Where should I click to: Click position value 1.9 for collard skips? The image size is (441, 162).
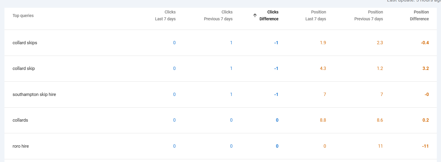[323, 43]
